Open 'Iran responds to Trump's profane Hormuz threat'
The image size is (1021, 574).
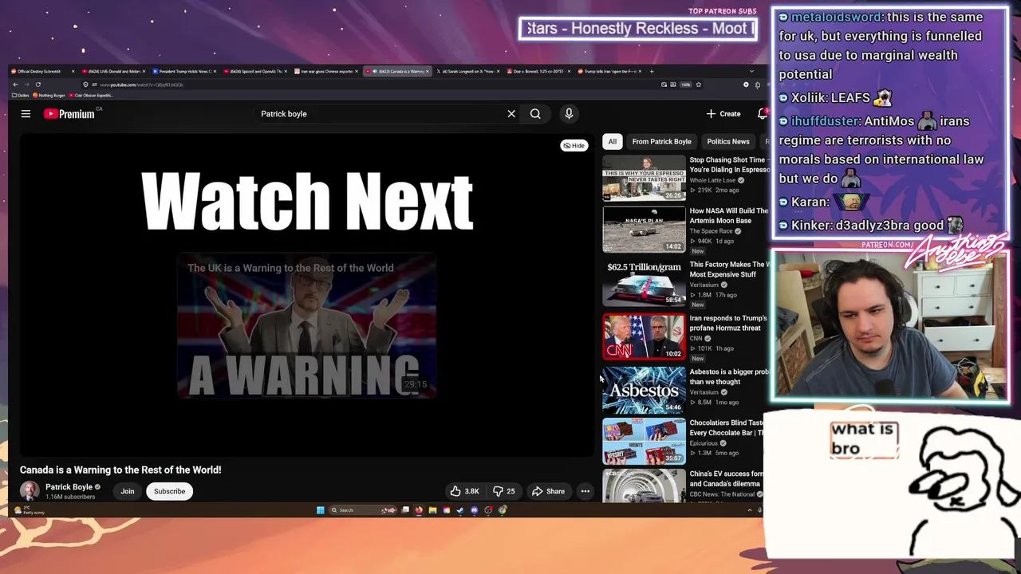[727, 323]
